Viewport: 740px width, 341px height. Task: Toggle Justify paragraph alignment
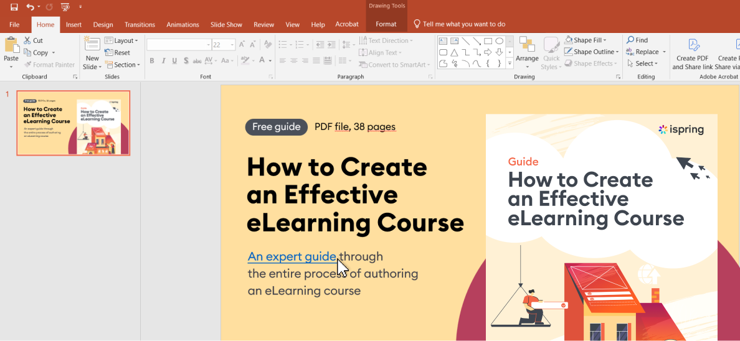[x=316, y=60]
